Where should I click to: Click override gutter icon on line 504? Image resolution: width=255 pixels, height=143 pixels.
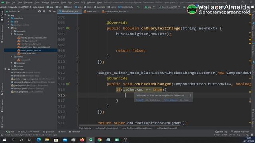click(x=68, y=28)
